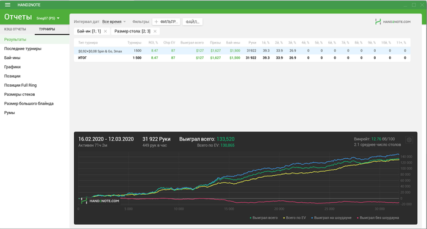The image size is (427, 229).
Task: Toggle Всего по EV yellow legend series
Action: pos(295,218)
